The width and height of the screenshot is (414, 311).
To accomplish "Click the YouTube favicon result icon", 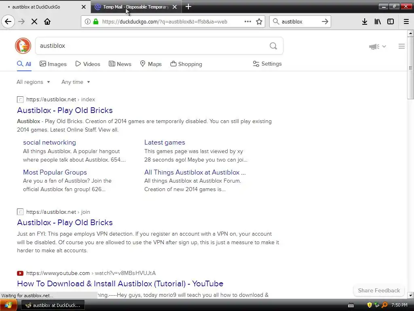I will coord(20,273).
